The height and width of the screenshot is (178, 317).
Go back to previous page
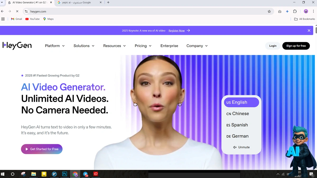pos(2,11)
